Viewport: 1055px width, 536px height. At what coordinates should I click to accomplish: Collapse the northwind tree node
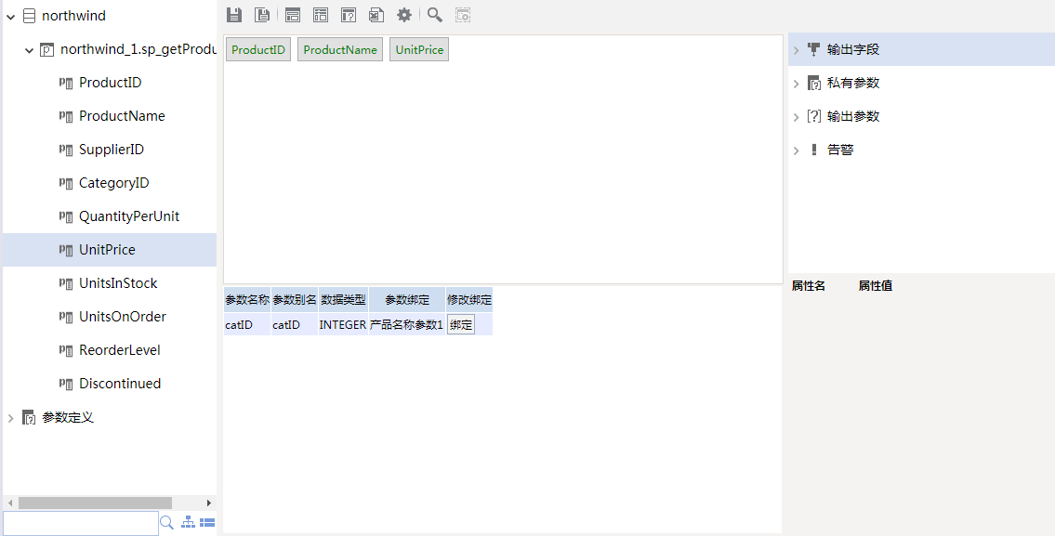[x=11, y=16]
